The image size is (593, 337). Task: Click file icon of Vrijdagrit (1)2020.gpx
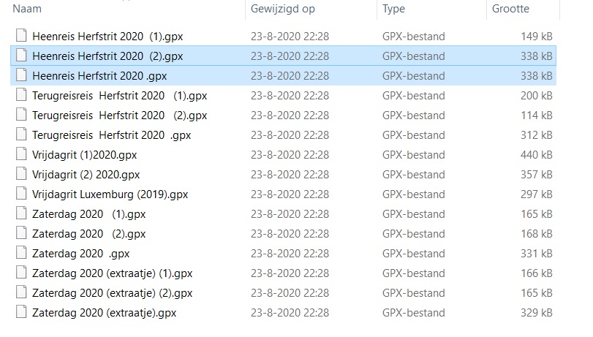(x=21, y=154)
